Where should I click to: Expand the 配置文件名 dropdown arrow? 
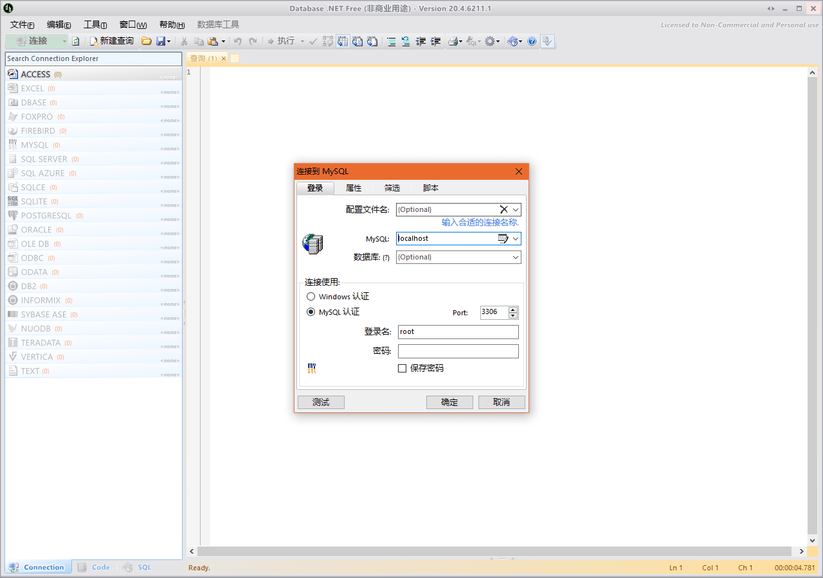(x=516, y=209)
